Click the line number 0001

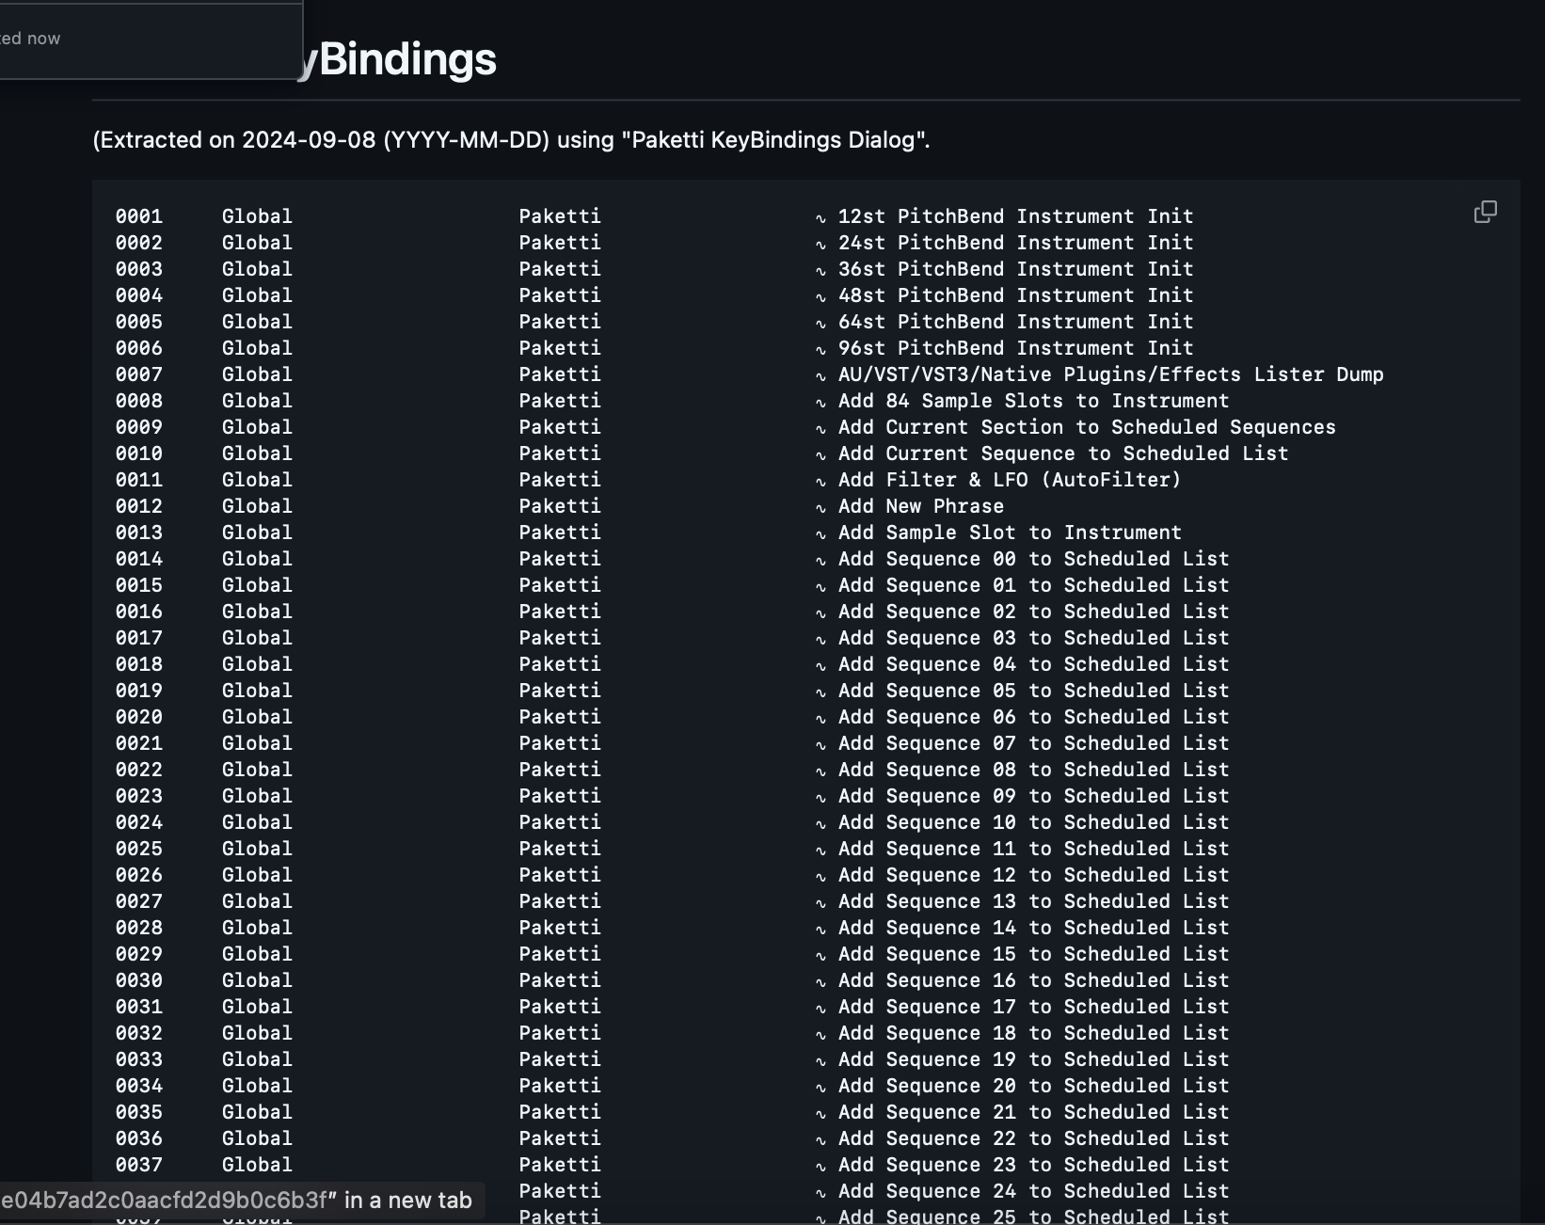pyautogui.click(x=139, y=216)
